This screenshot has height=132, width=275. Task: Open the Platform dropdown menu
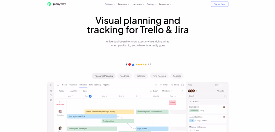click(x=110, y=4)
